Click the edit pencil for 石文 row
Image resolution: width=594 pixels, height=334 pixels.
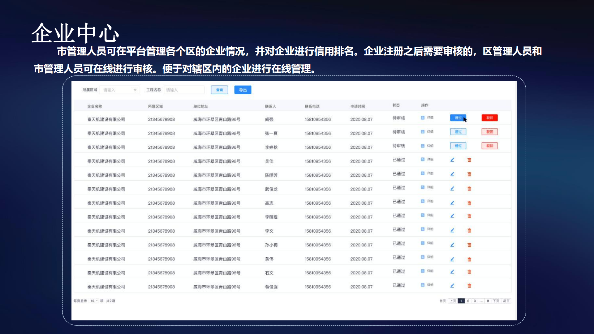click(452, 272)
